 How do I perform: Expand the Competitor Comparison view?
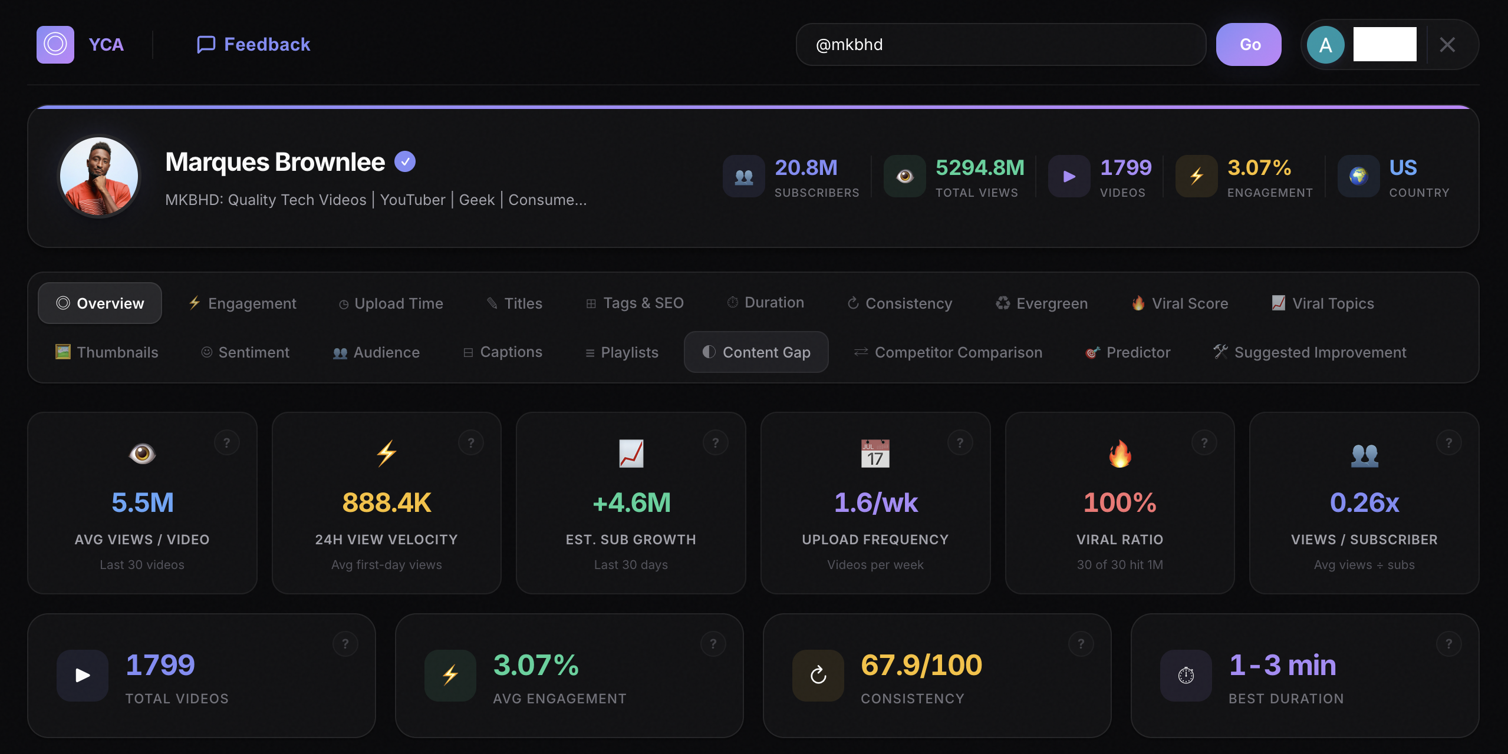(948, 352)
